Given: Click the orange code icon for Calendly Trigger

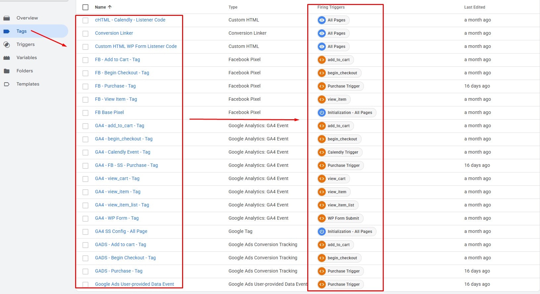Looking at the screenshot, I should (321, 152).
